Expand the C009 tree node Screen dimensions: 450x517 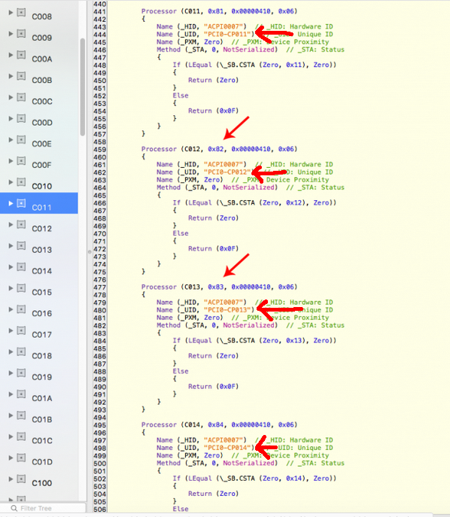pyautogui.click(x=11, y=34)
